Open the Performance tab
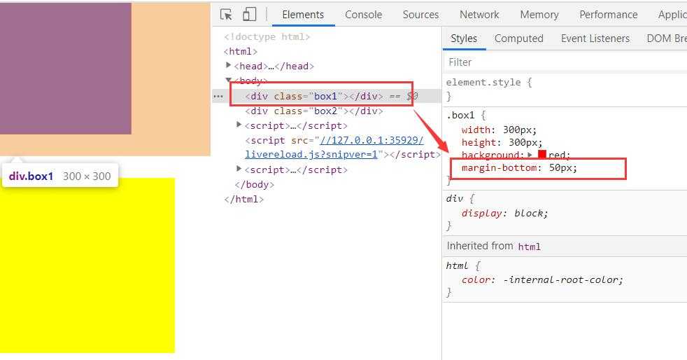 (608, 15)
